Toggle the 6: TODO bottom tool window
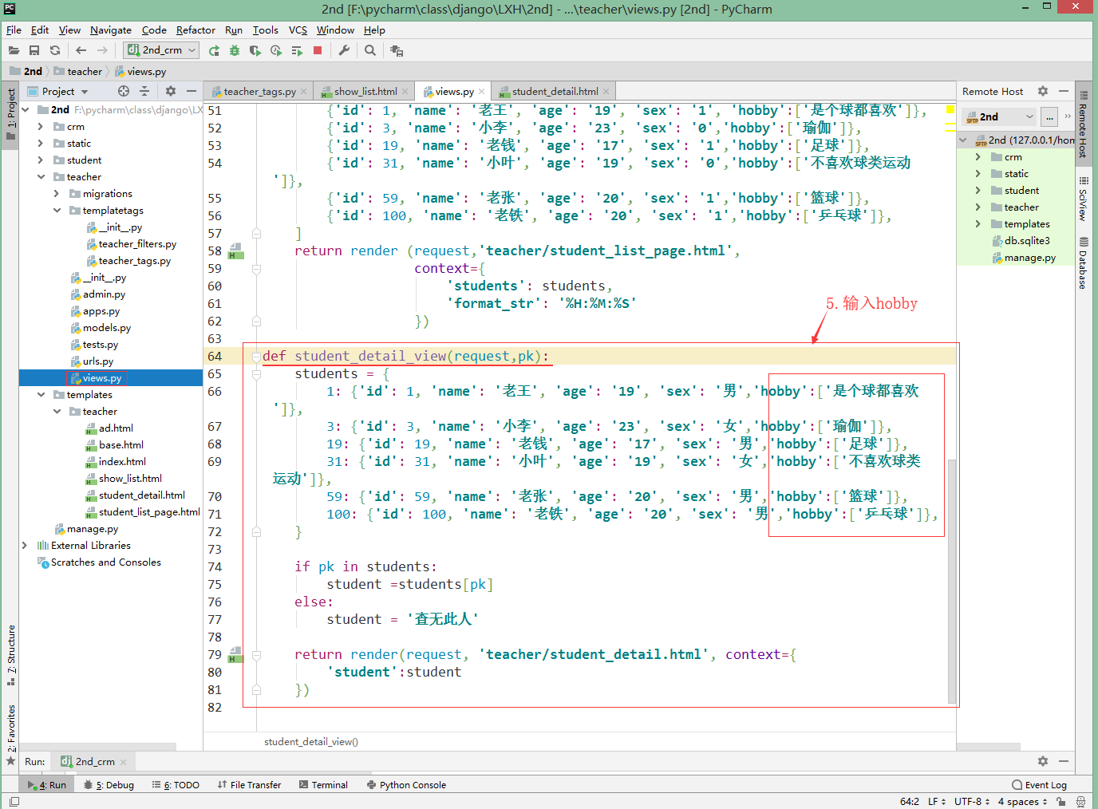 pyautogui.click(x=176, y=785)
